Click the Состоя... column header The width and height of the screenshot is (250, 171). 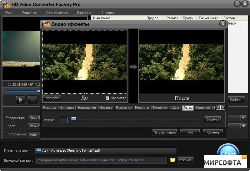click(230, 18)
